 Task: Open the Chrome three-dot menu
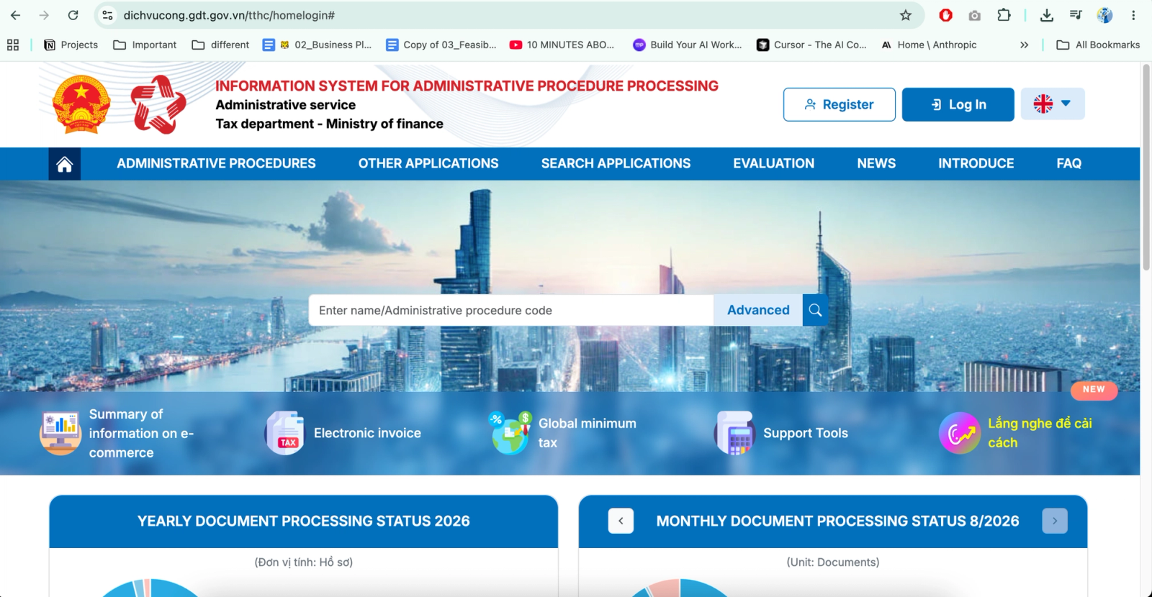1133,15
